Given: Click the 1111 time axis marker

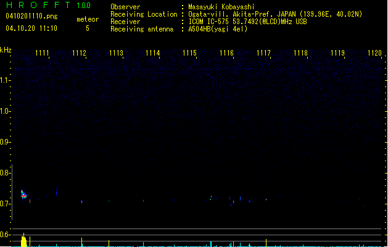Looking at the screenshot, I should tap(42, 53).
